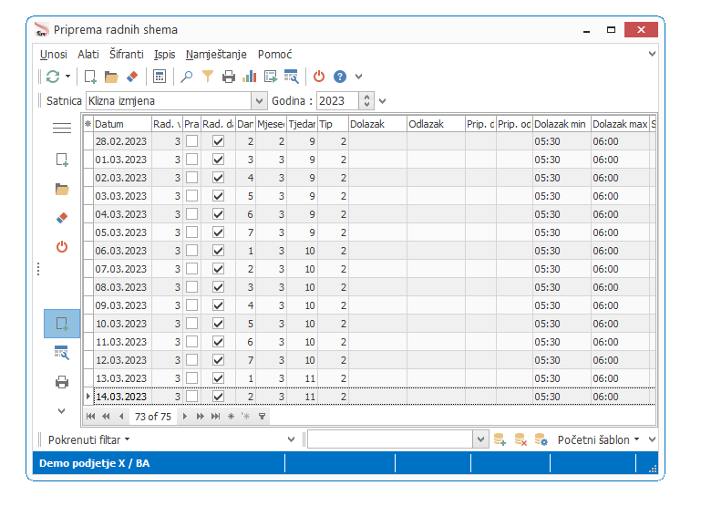Image resolution: width=701 pixels, height=506 pixels.
Task: Click the delete database template icon
Action: coord(521,439)
